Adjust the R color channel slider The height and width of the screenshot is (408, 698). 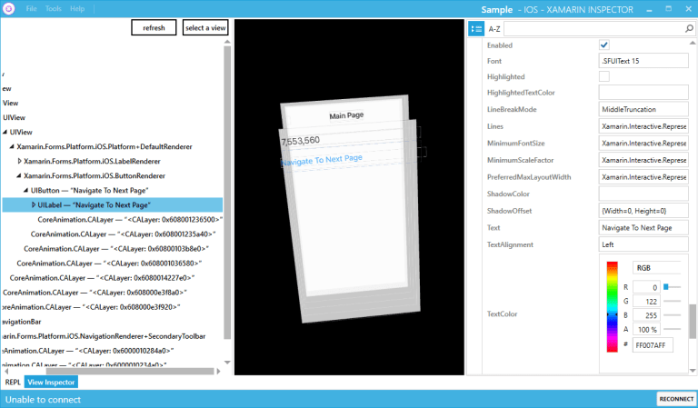point(673,287)
